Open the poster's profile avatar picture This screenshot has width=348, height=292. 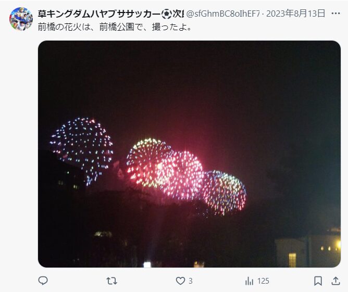click(x=21, y=19)
